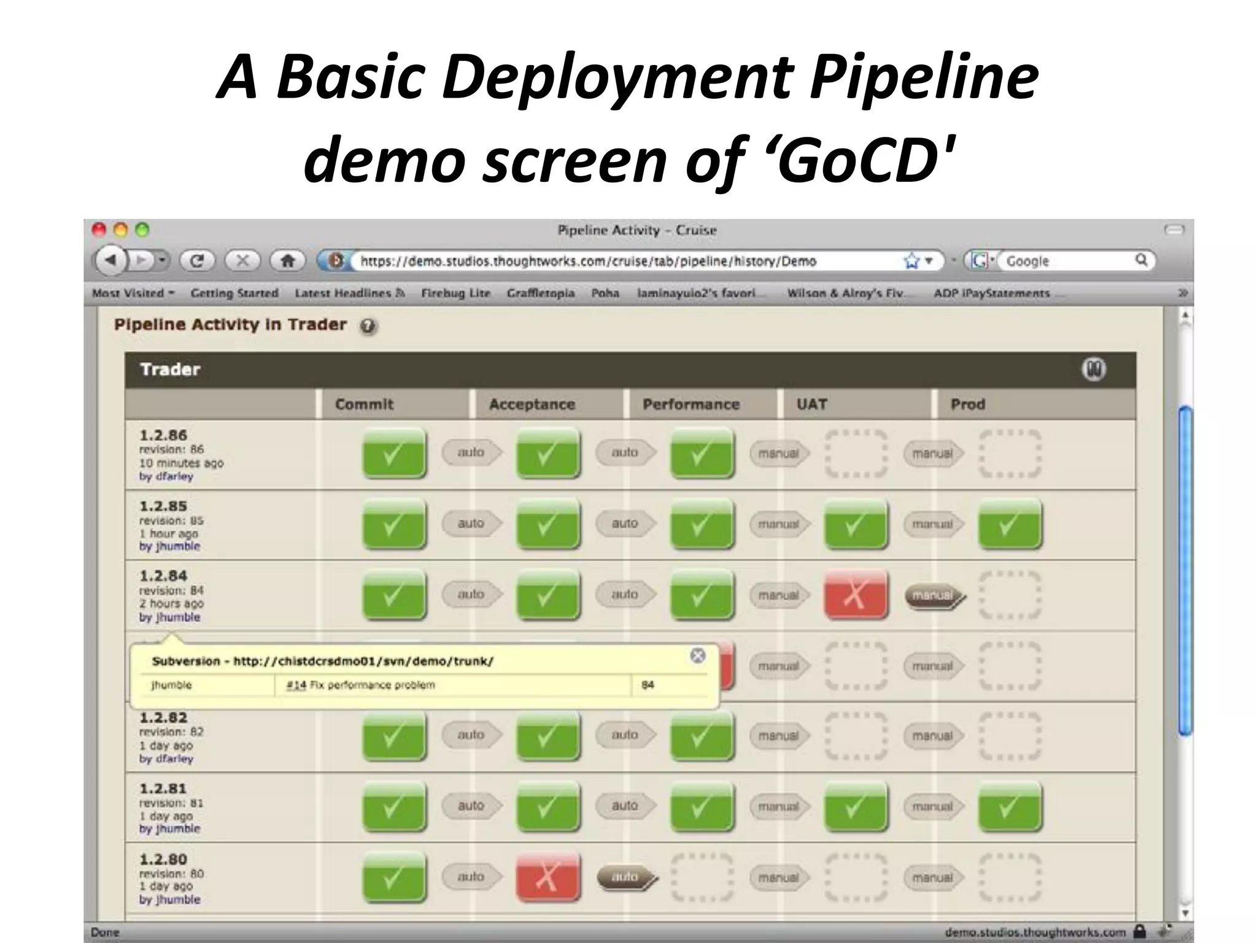Open Performance stage result for 1.2.82
Image resolution: width=1257 pixels, height=943 pixels.
tap(702, 736)
